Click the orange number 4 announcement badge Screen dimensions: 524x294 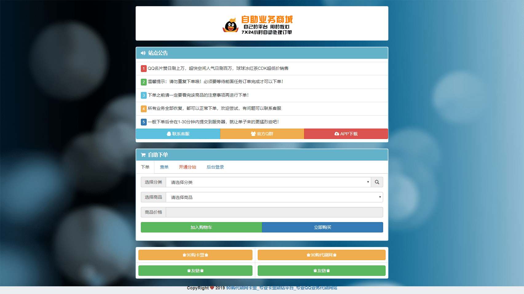(x=144, y=109)
